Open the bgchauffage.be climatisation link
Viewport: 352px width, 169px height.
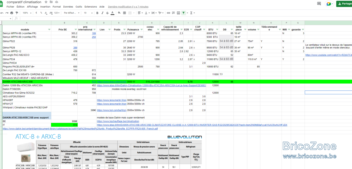pyautogui.click(x=118, y=121)
